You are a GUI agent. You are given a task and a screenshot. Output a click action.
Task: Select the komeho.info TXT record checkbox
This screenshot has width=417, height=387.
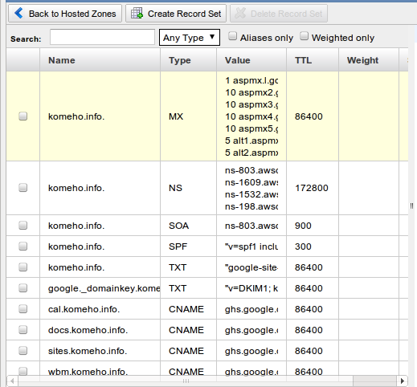(x=23, y=267)
